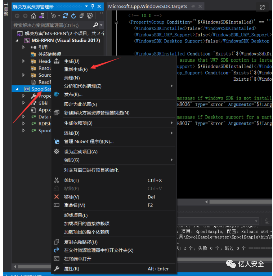Click the editor horizontal scrollbar left arrow
This screenshot has width=273, height=276.
(x=206, y=202)
